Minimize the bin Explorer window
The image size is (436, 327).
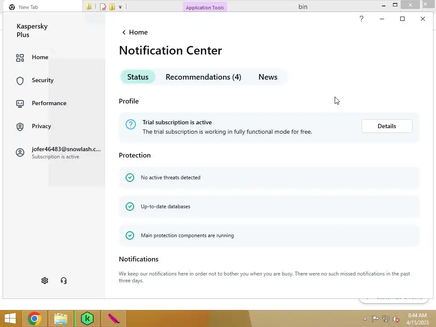[x=384, y=5]
